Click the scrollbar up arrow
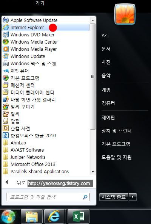This screenshot has height=224, width=151. point(93,20)
